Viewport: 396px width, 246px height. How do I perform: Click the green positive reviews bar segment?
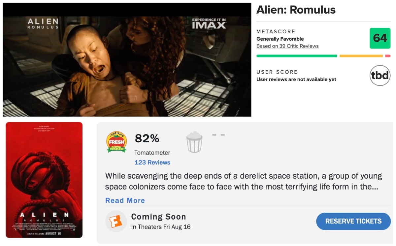point(296,56)
